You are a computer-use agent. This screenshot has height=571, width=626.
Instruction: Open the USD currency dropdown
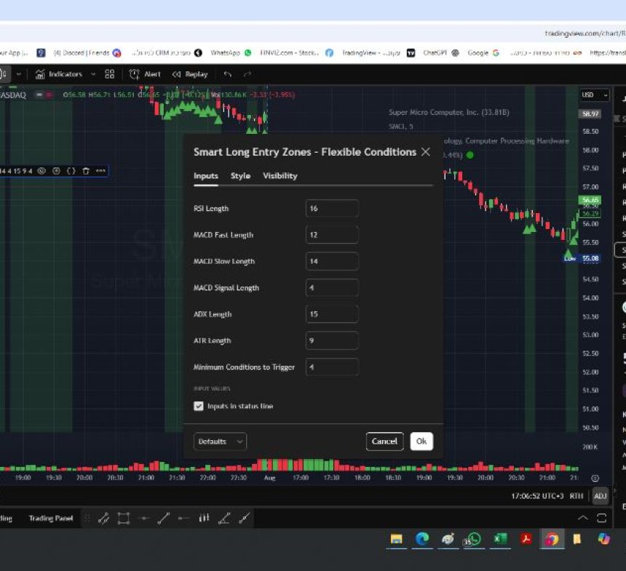[595, 95]
